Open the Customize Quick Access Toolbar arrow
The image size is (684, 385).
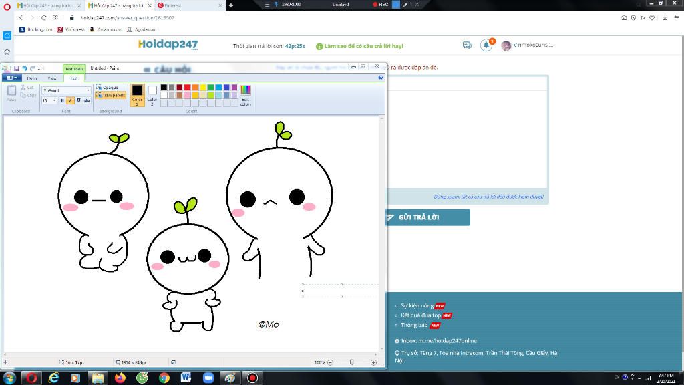pyautogui.click(x=39, y=69)
